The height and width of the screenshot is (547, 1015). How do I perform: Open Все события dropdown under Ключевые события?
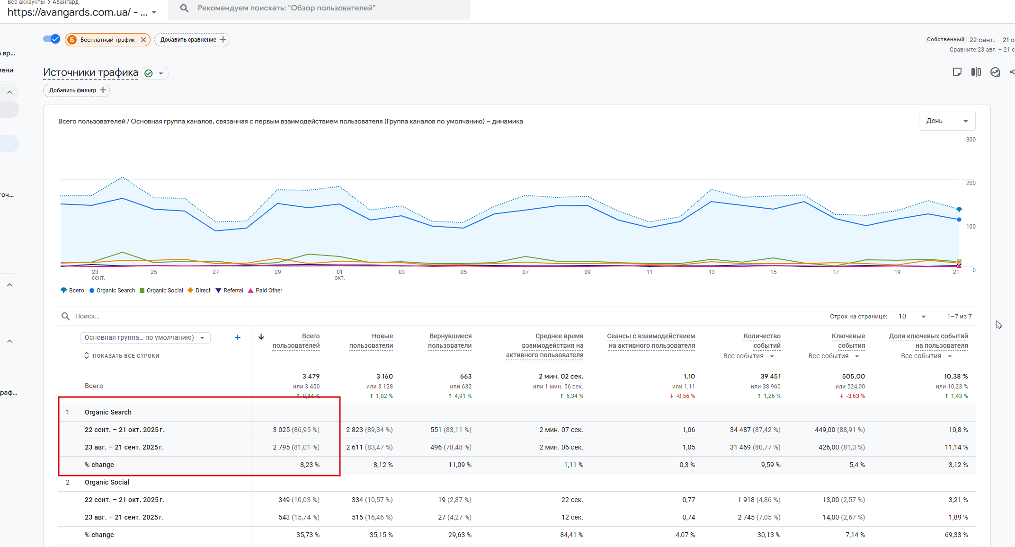click(833, 356)
